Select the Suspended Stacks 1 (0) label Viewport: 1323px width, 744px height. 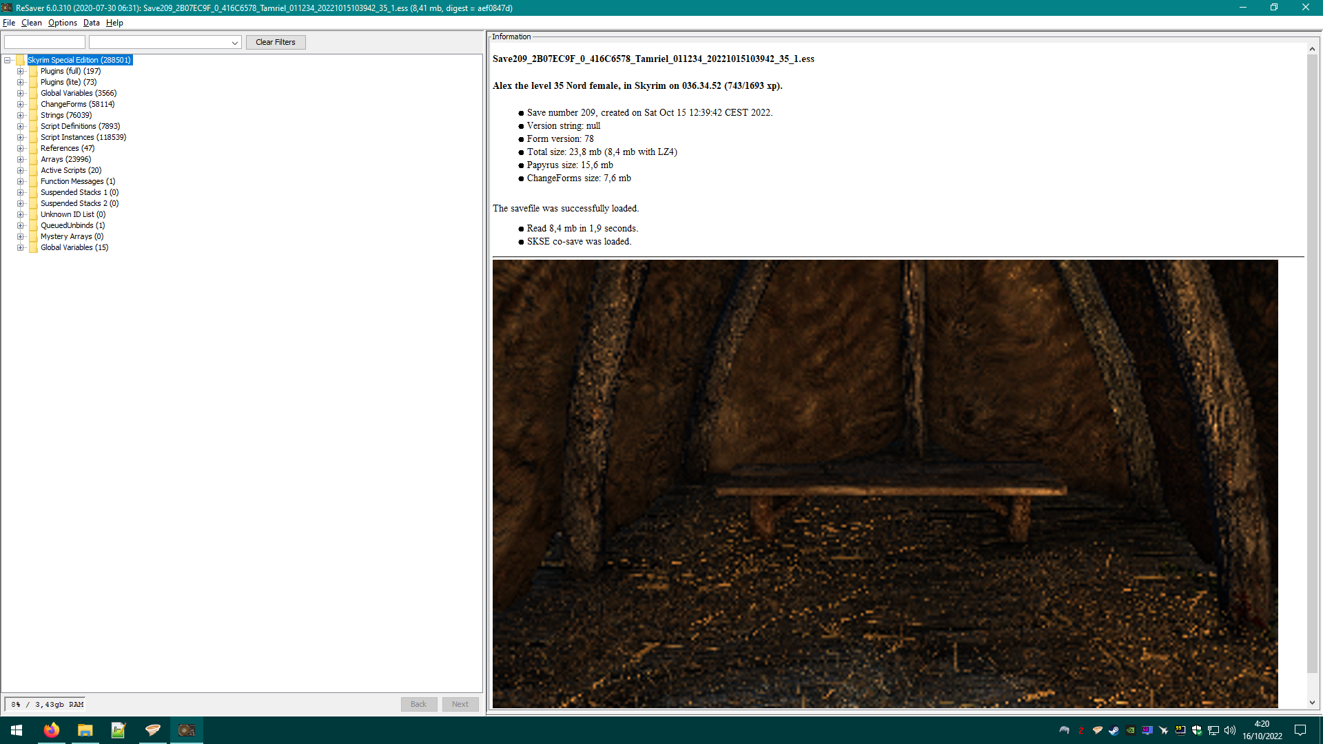pos(79,192)
